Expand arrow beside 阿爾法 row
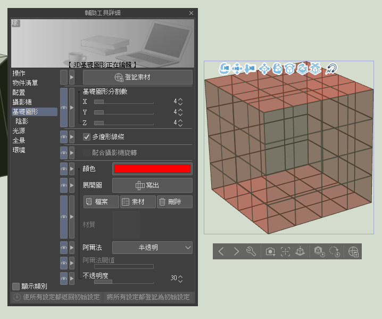 point(72,248)
